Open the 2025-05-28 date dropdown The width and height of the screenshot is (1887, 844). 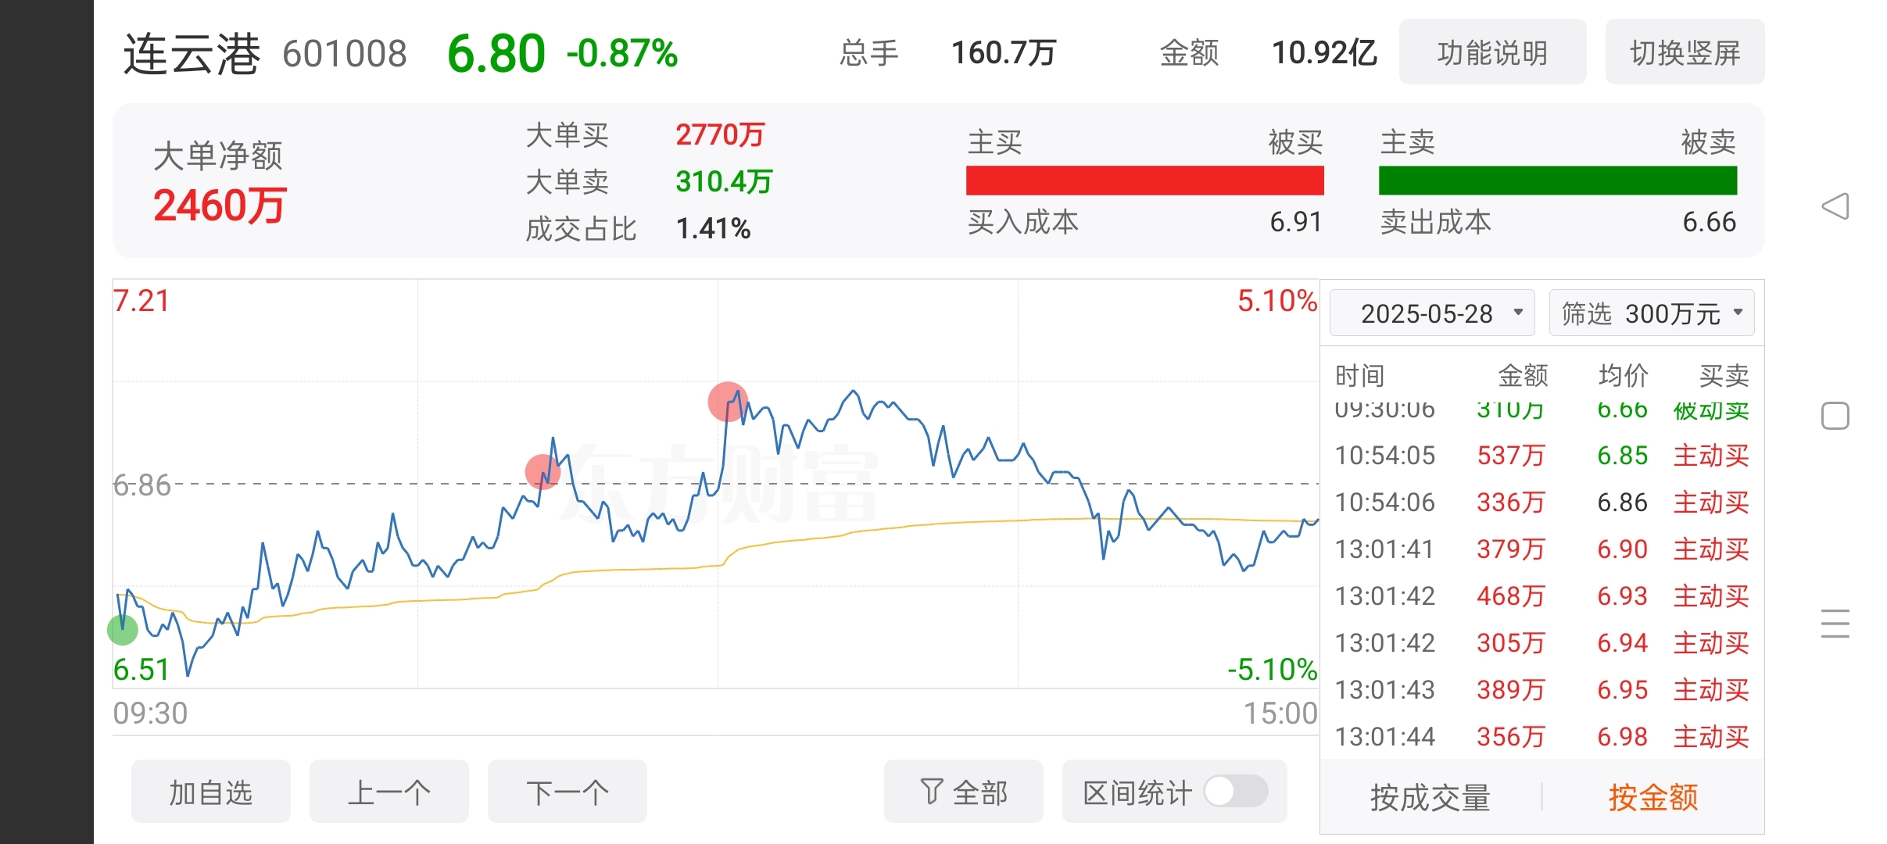[x=1432, y=313]
